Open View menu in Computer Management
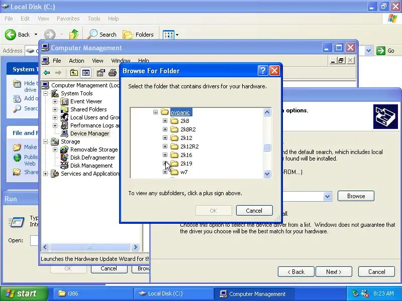402x301 pixels. point(97,61)
